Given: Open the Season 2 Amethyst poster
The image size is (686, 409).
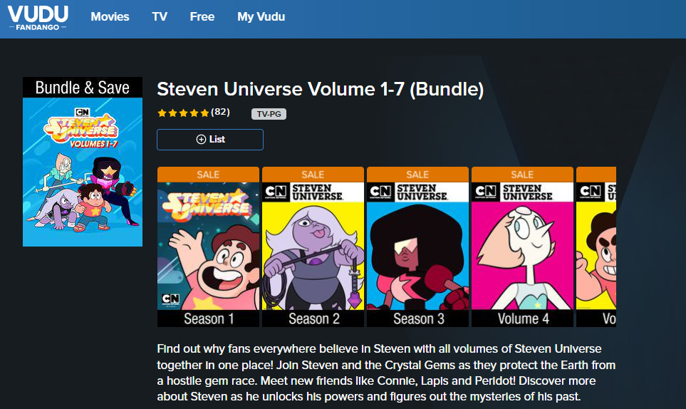Looking at the screenshot, I should coord(313,247).
